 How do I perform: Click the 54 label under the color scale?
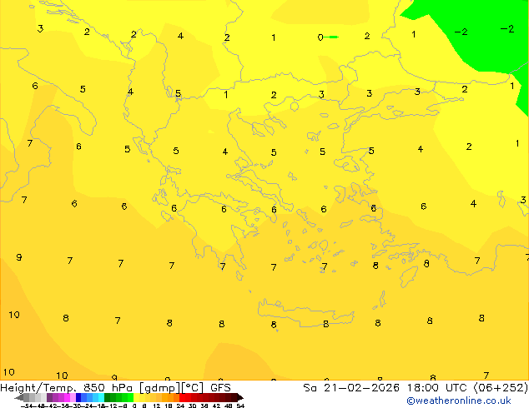(x=240, y=406)
